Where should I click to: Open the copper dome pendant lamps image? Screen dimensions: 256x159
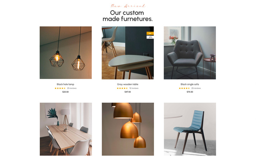click(128, 129)
